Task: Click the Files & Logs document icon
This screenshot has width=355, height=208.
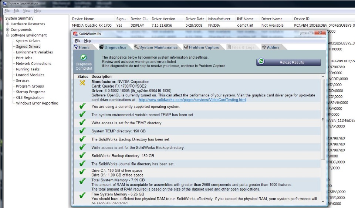Action: click(x=229, y=47)
